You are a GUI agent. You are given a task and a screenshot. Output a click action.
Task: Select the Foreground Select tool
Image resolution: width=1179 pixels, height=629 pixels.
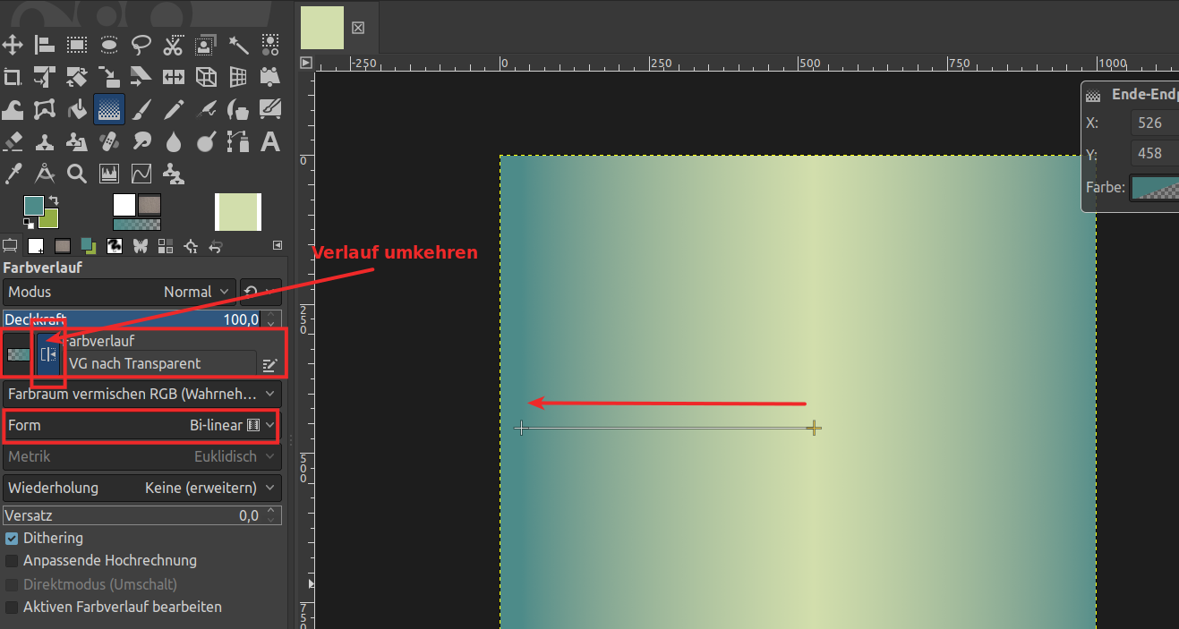(x=206, y=44)
